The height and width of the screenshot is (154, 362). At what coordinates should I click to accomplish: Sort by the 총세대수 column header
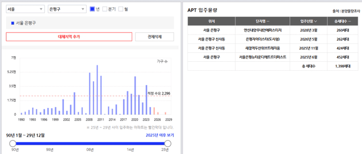343,21
